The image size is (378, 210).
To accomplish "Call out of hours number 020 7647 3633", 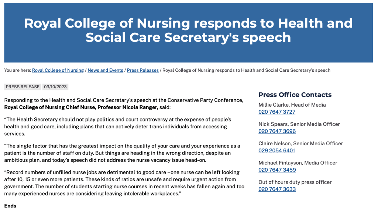I will click(277, 189).
